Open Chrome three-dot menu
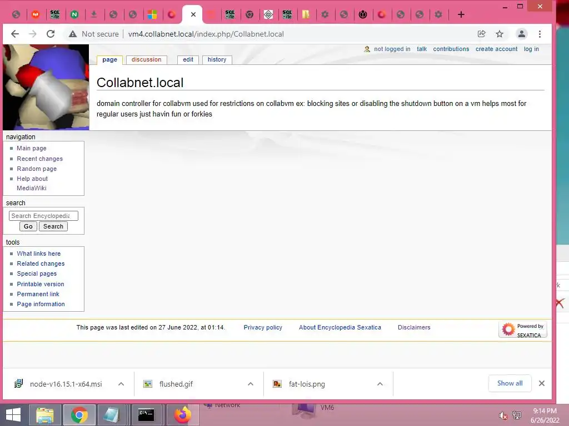 click(x=540, y=34)
